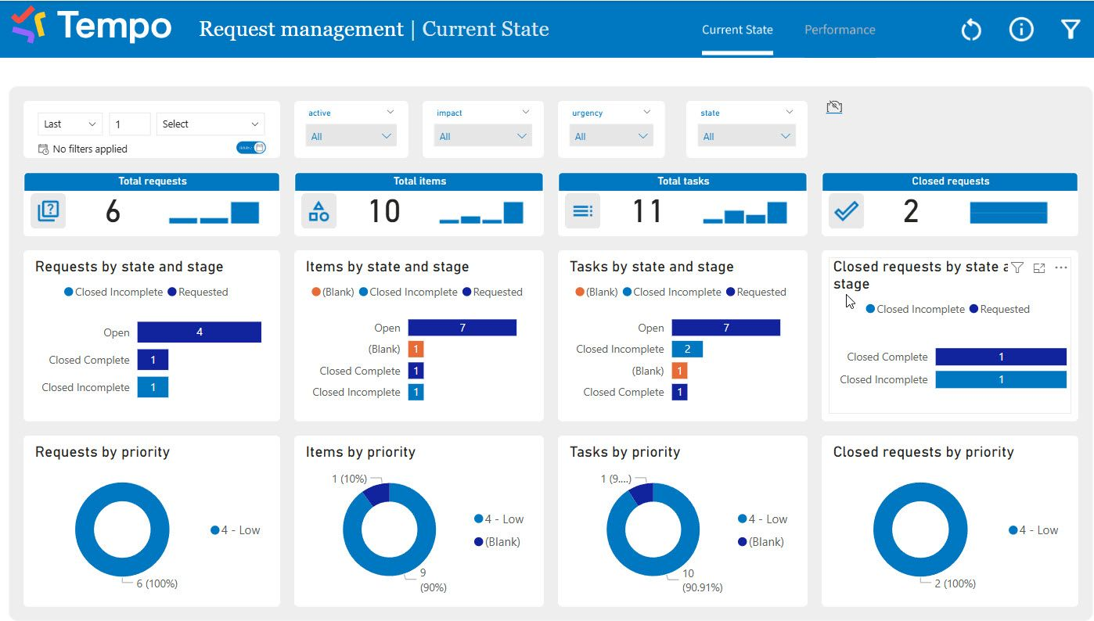Toggle the date filter switch
This screenshot has height=621, width=1094.
251,148
